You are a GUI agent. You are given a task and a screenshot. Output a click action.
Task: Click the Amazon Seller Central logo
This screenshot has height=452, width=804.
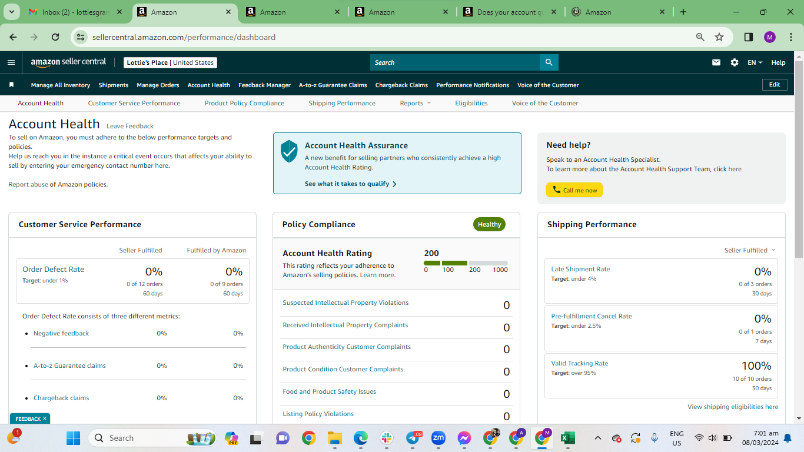click(68, 62)
